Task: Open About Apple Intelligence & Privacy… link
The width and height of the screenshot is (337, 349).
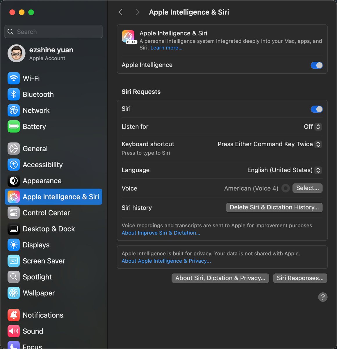Action: click(166, 261)
